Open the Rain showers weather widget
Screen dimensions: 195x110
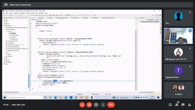[121, 97]
